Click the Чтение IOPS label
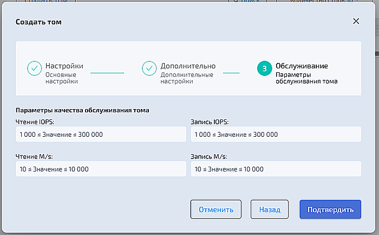The height and width of the screenshot is (235, 379). click(x=35, y=122)
